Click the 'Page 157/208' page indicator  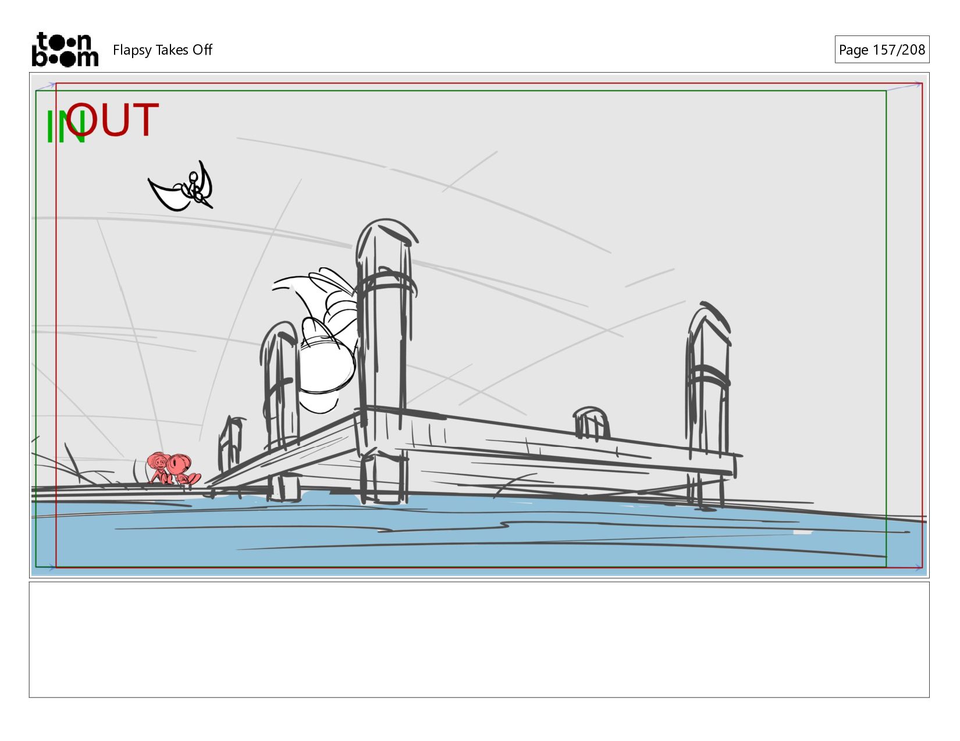point(881,50)
